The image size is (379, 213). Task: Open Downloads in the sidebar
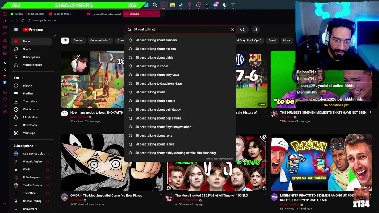click(32, 125)
